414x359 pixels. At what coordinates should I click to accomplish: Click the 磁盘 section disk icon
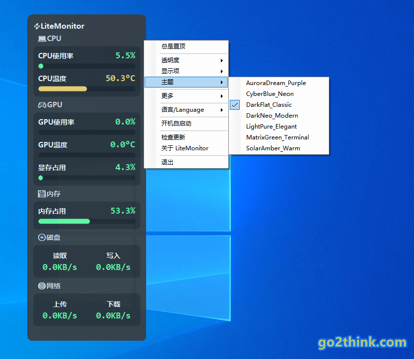click(x=42, y=237)
